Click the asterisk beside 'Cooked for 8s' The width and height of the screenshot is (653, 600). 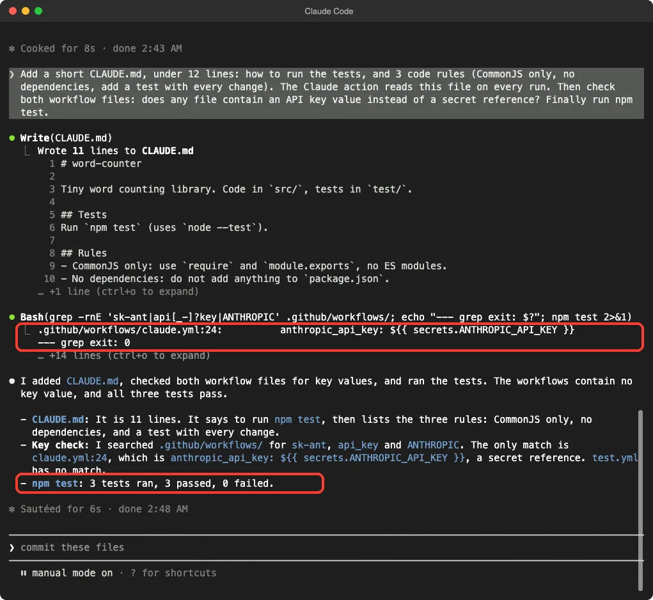pyautogui.click(x=12, y=49)
